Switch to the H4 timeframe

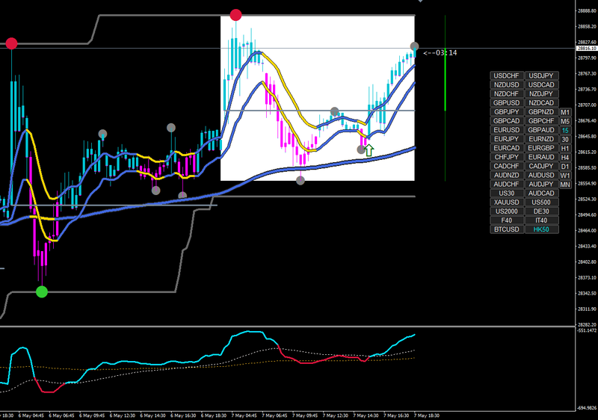pyautogui.click(x=565, y=157)
